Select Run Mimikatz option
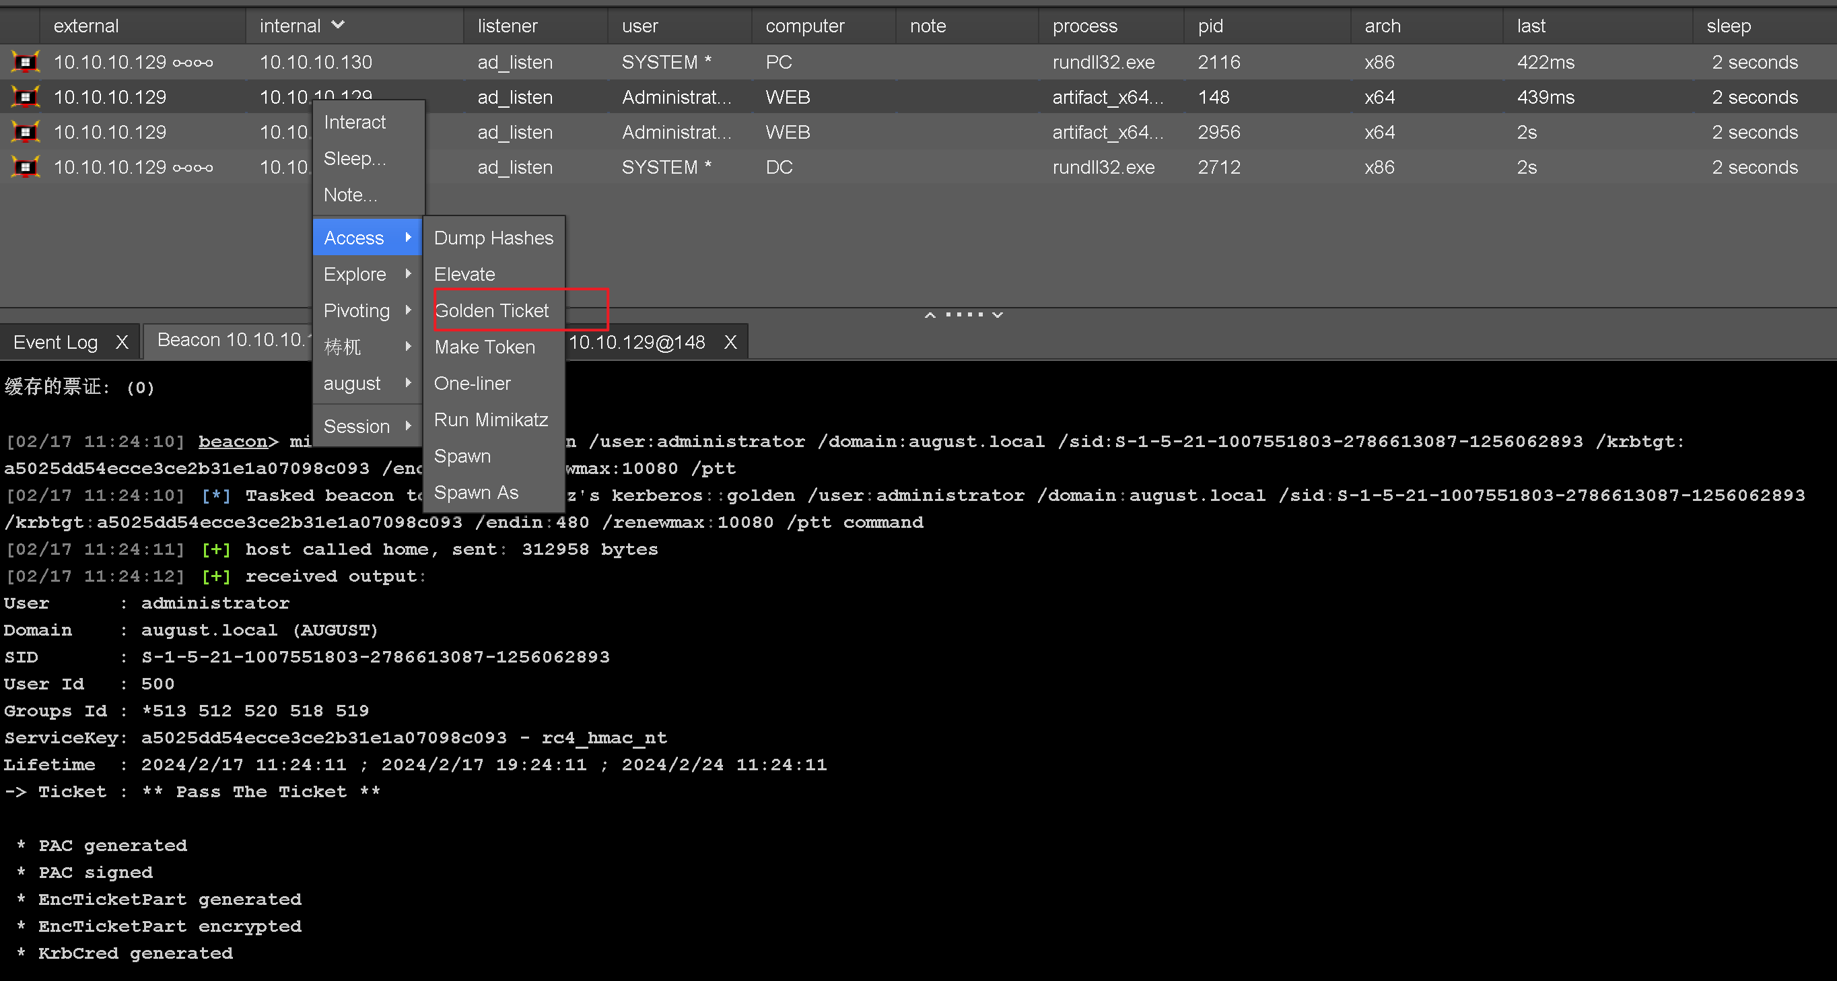 [x=491, y=419]
